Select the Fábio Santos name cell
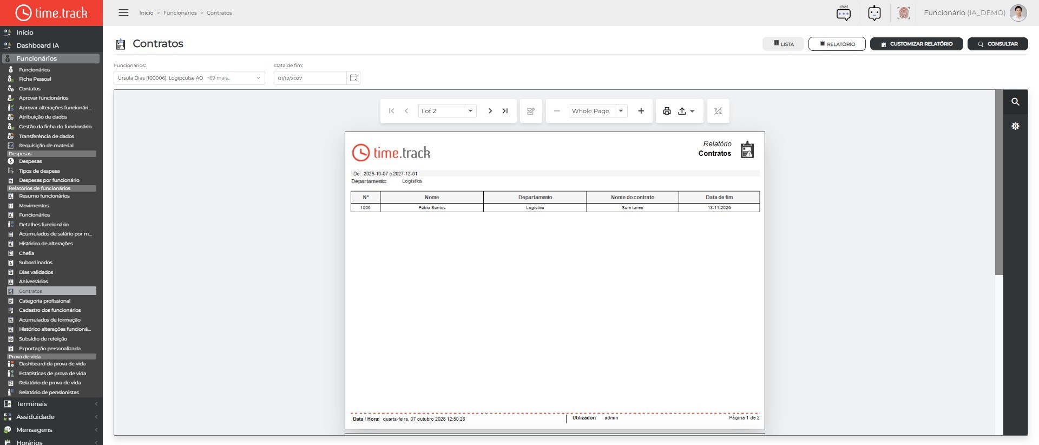 coord(432,208)
